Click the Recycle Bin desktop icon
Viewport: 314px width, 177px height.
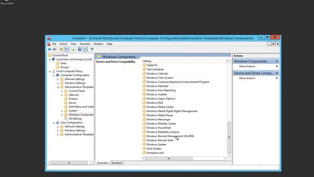pyautogui.click(x=7, y=2)
